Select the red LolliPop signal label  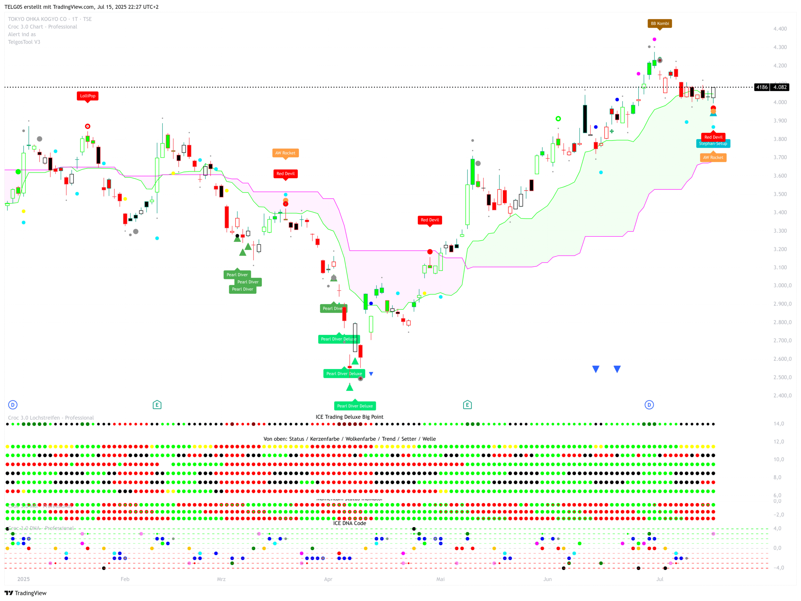88,96
